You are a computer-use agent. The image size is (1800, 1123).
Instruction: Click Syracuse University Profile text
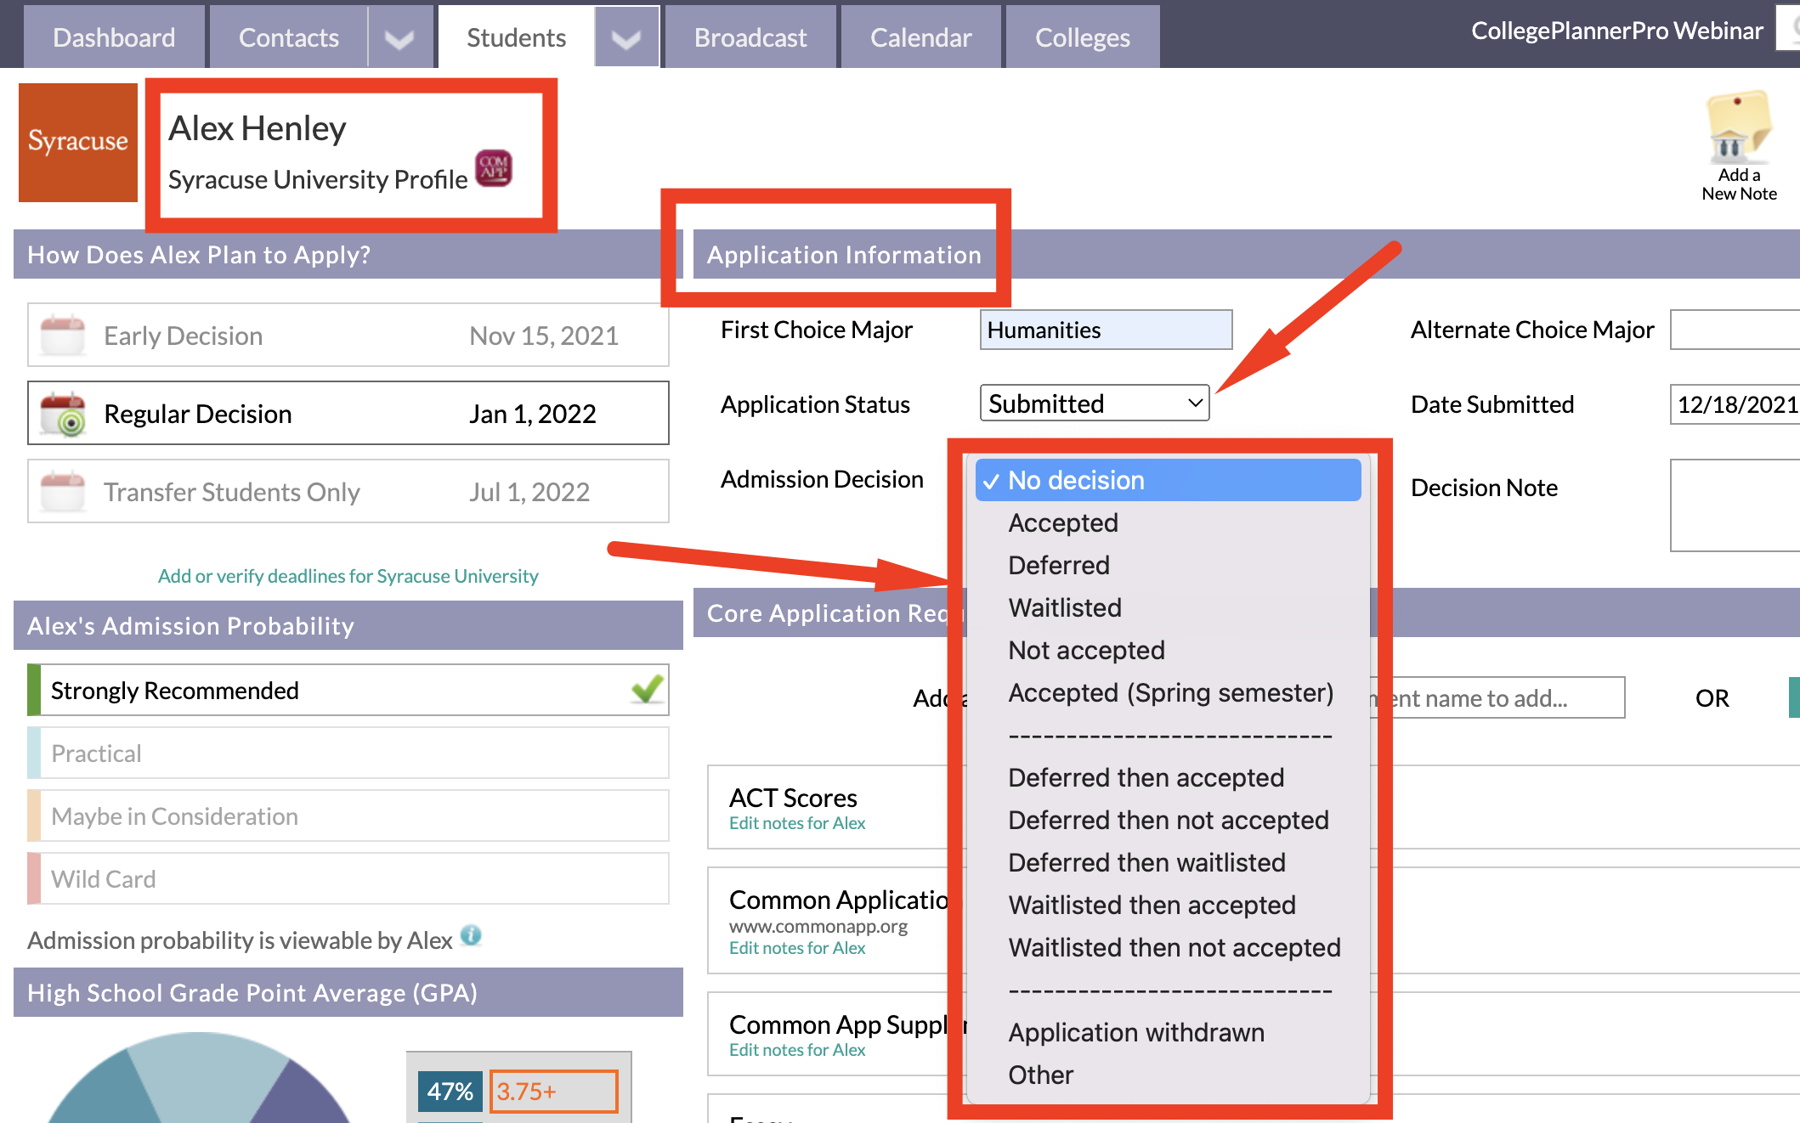(x=318, y=179)
